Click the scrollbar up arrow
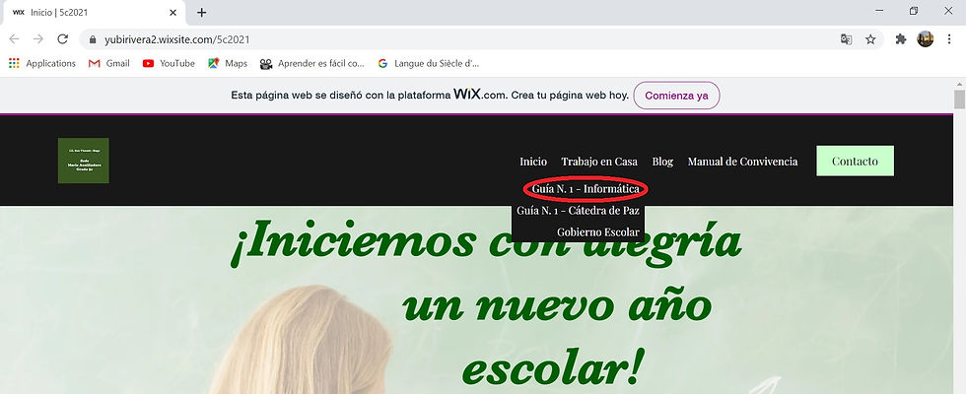Image resolution: width=966 pixels, height=394 pixels. (x=959, y=83)
